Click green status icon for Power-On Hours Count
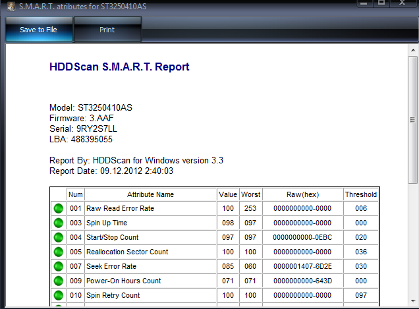The width and height of the screenshot is (419, 309). click(59, 281)
